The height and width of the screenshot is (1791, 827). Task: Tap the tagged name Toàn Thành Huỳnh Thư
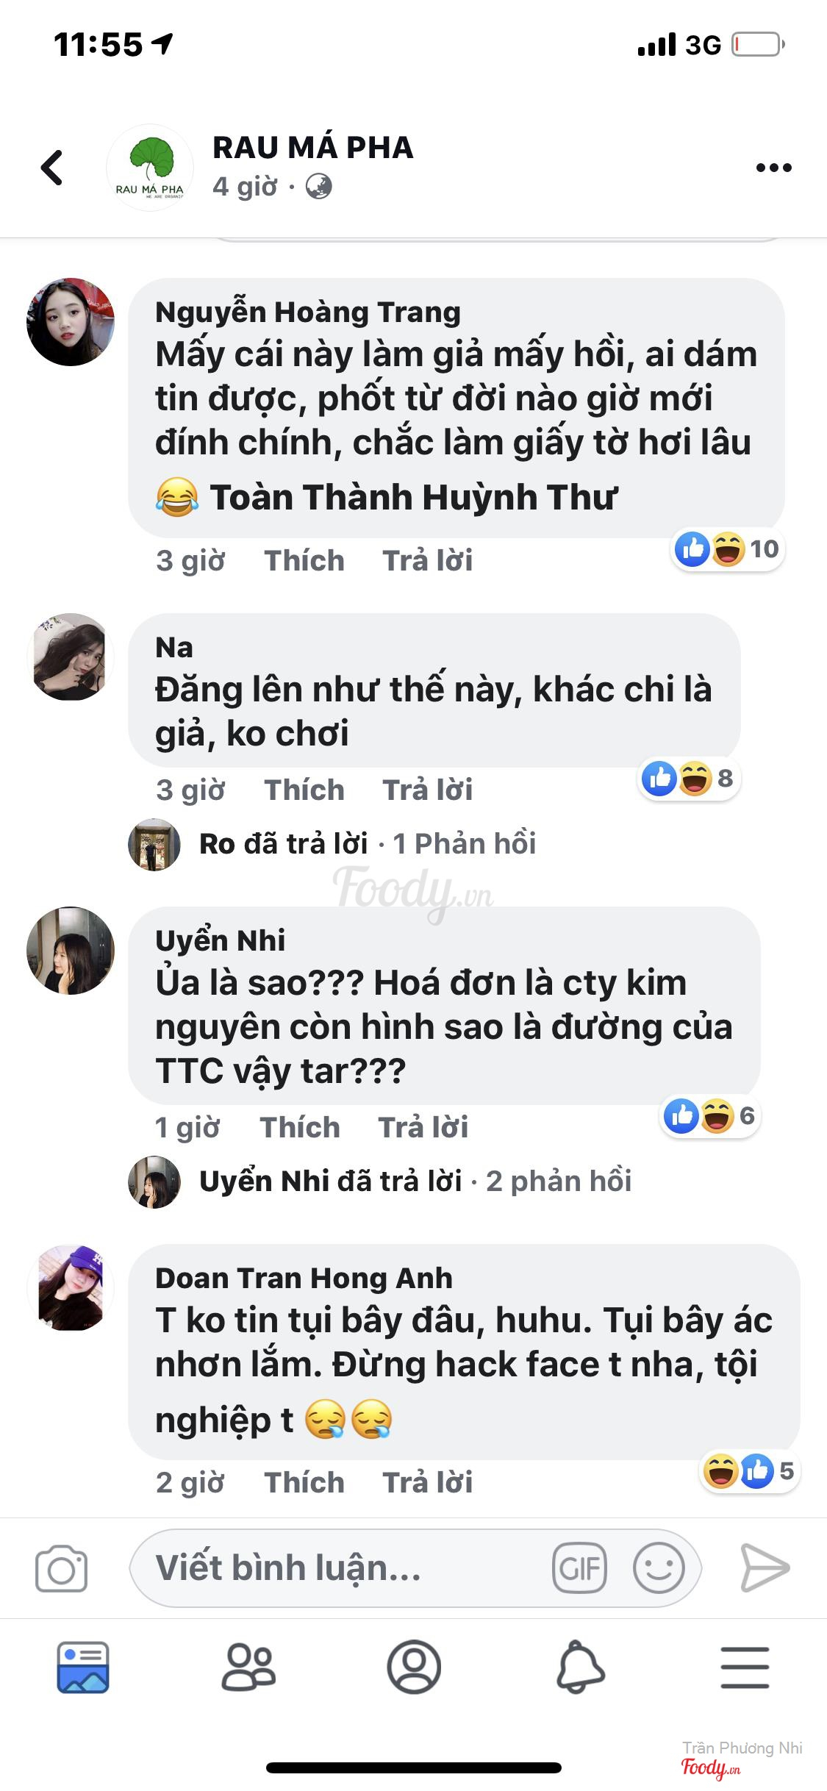(x=413, y=497)
